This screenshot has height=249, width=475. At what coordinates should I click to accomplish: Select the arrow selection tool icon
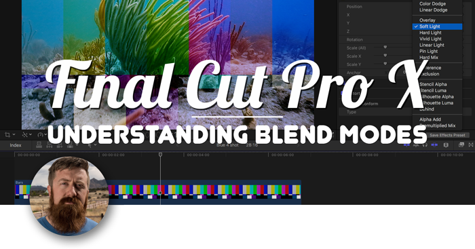pos(90,145)
